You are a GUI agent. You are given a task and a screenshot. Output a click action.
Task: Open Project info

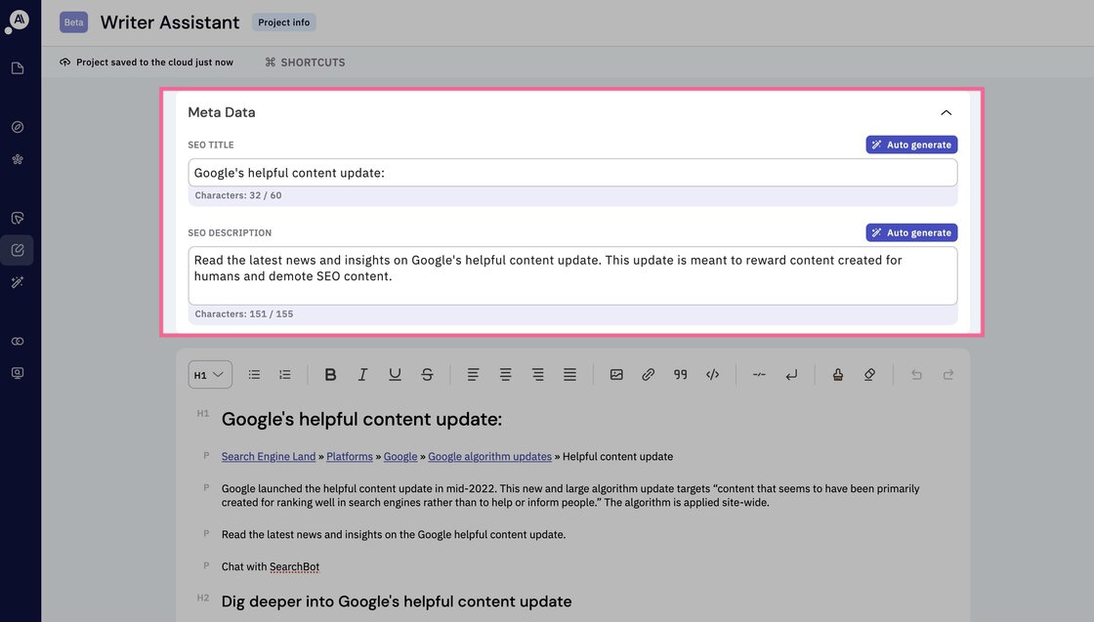284,22
